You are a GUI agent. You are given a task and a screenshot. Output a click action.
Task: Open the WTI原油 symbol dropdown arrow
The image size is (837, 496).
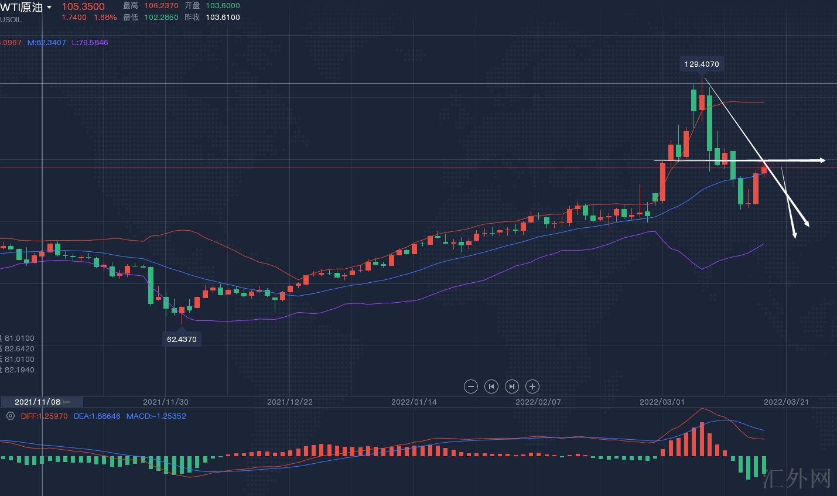click(x=49, y=8)
